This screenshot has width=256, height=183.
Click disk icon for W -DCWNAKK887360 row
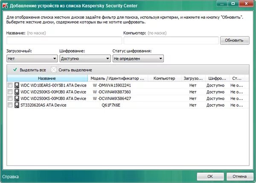click(x=17, y=92)
